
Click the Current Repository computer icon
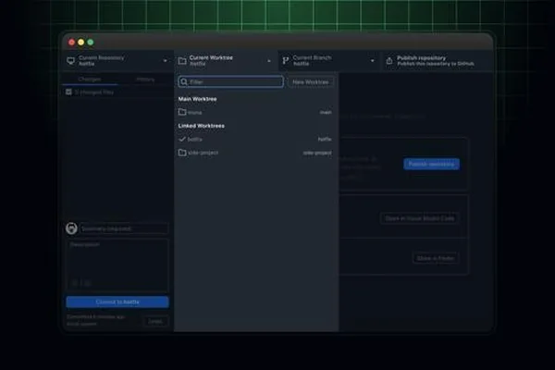tap(71, 61)
